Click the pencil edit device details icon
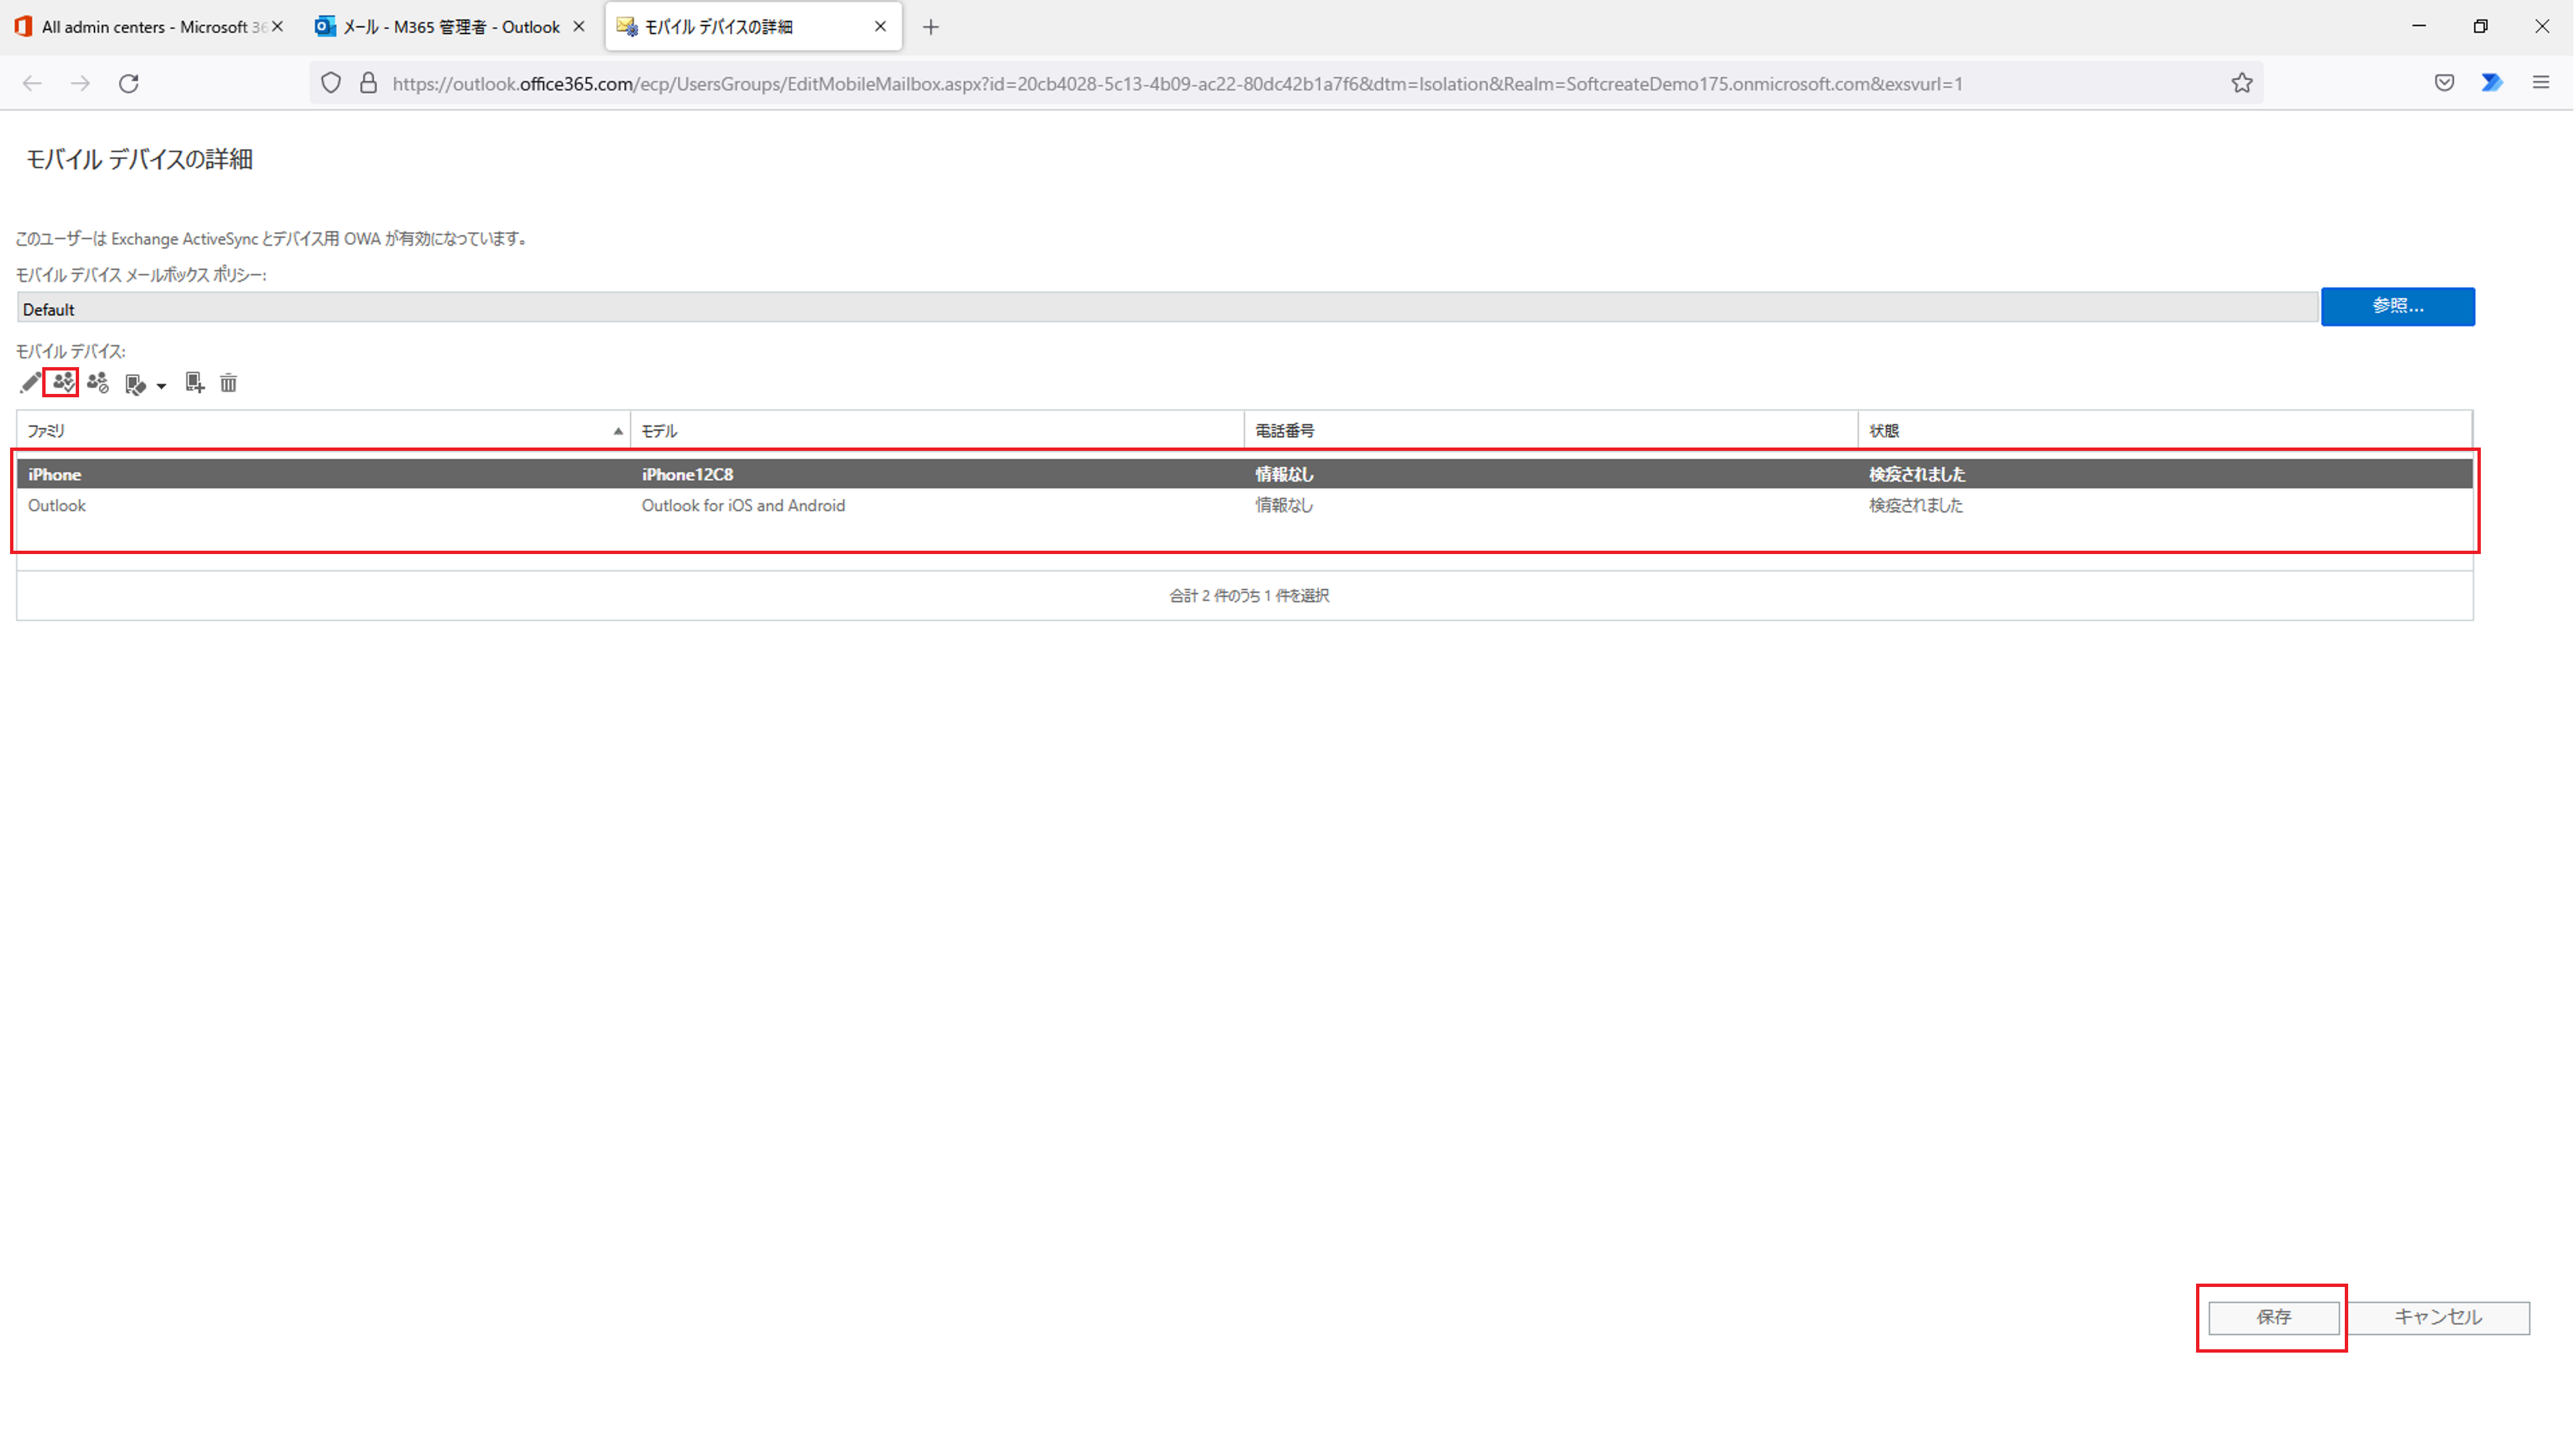Image resolution: width=2576 pixels, height=1429 pixels. coord(30,383)
